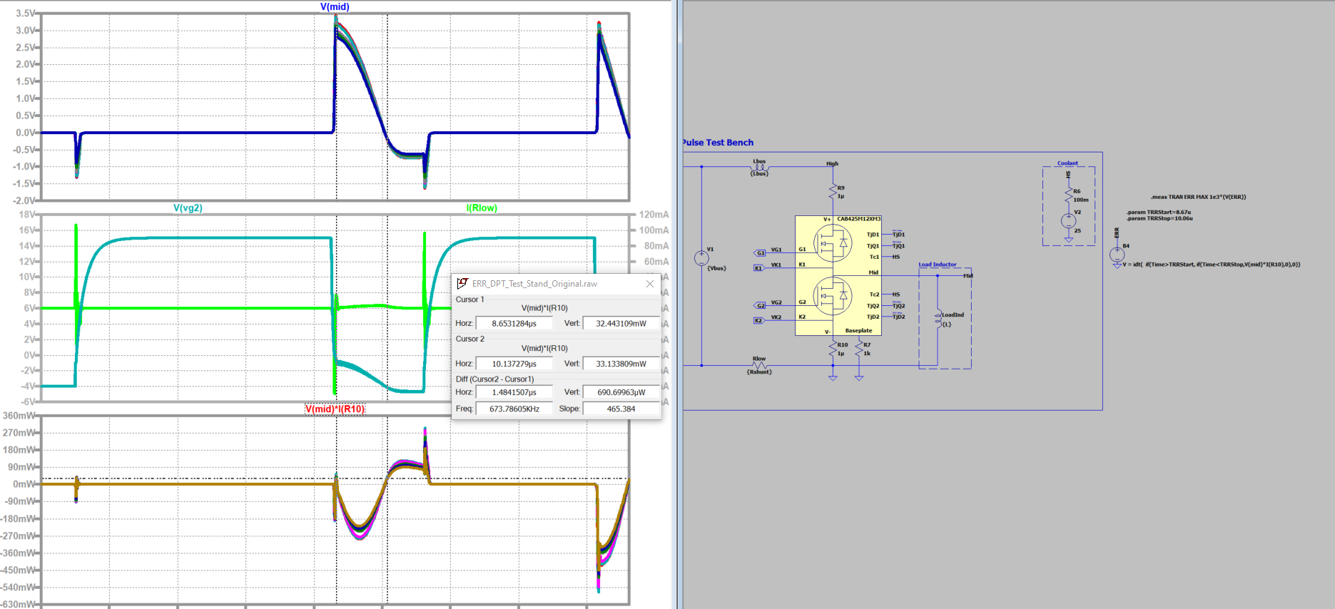Screen dimensions: 1335x609
Task: Click the Pulse Test Bench title text
Action: click(x=719, y=143)
